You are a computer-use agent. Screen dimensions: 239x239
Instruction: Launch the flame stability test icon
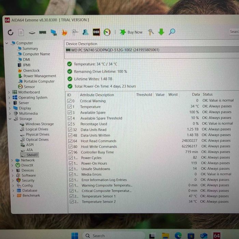pyautogui.click(x=64, y=32)
